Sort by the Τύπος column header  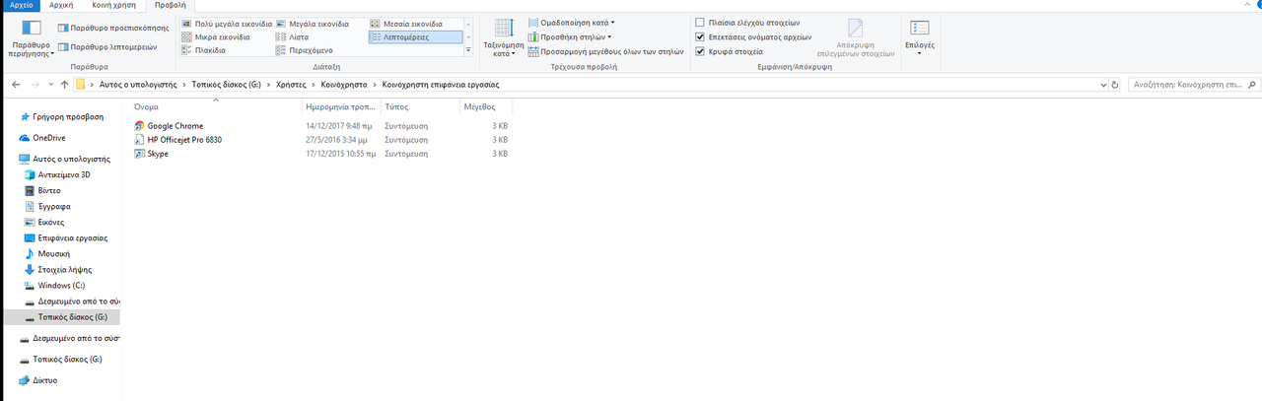pyautogui.click(x=418, y=106)
